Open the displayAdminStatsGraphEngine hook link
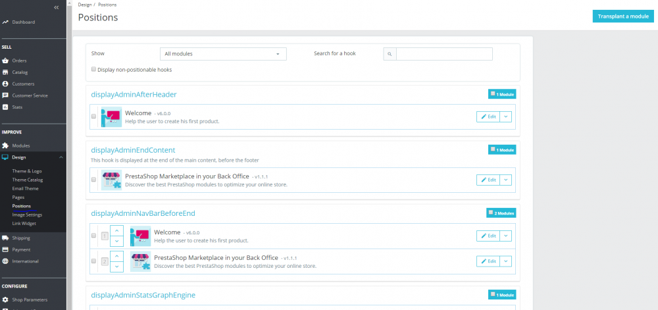 (x=143, y=296)
